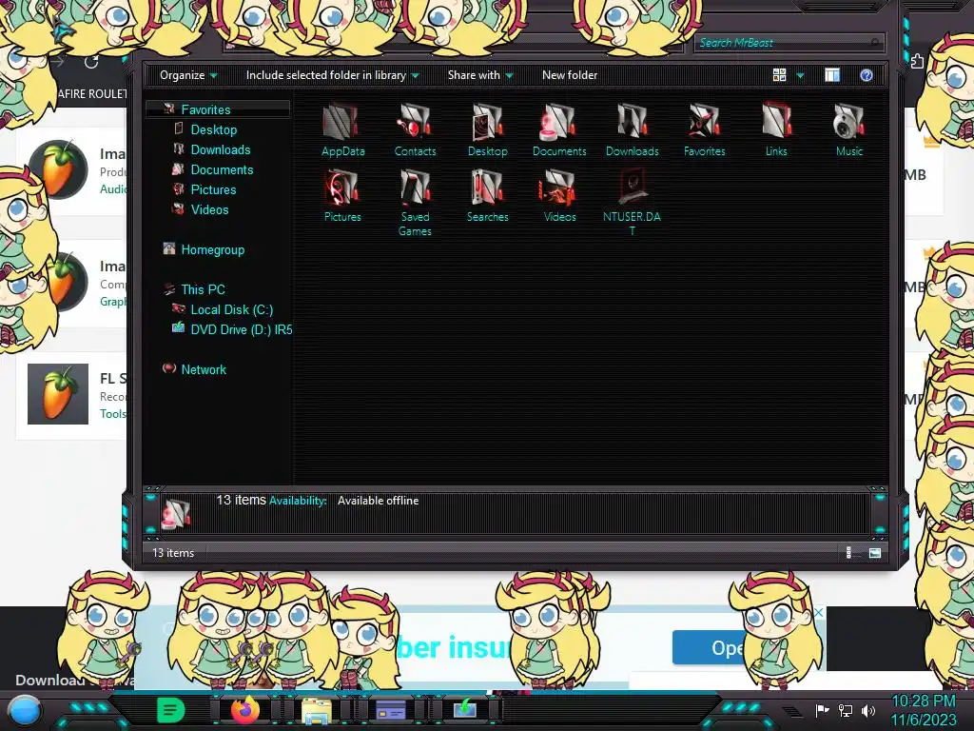Click the green notes app taskbar icon
Screen dimensions: 974x731
pyautogui.click(x=171, y=710)
